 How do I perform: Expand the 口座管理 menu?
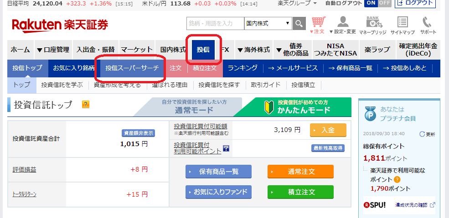point(53,50)
